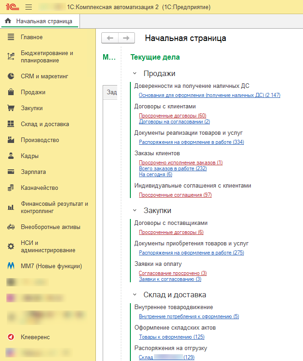This screenshot has width=303, height=361.
Task: Open Всего заказов в работе (232) link
Action: click(173, 168)
